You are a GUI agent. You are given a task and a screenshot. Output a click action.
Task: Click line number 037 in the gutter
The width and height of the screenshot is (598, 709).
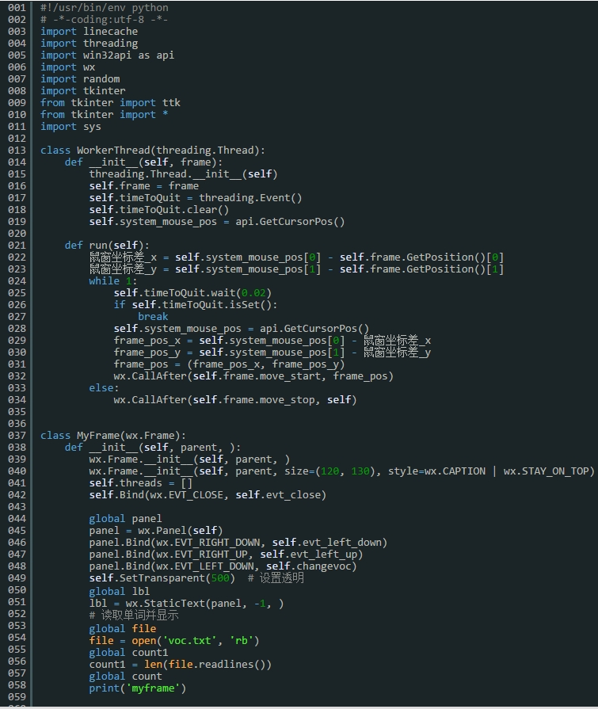coord(17,436)
